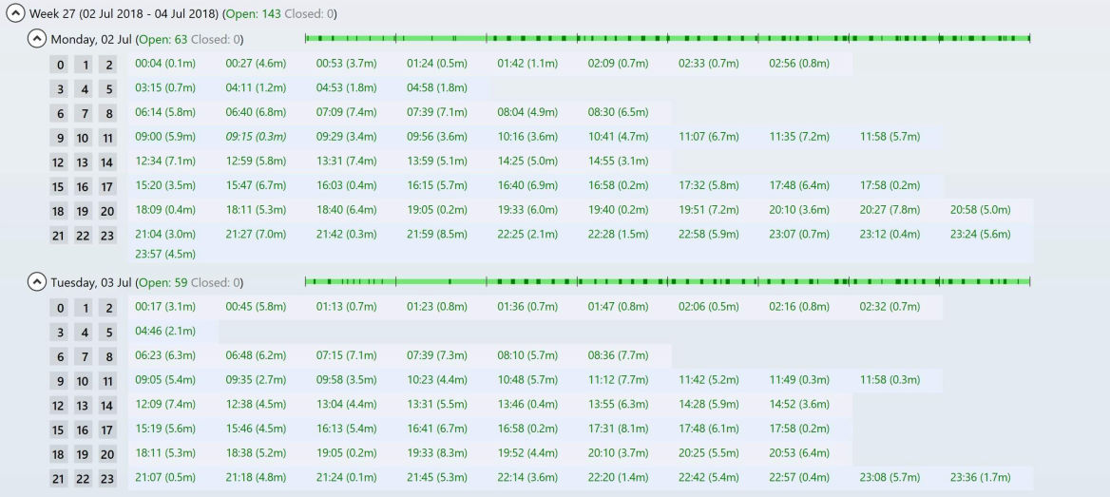The image size is (1110, 497).
Task: Open Monday entry 12:34 (7.1m)
Action: pos(165,162)
